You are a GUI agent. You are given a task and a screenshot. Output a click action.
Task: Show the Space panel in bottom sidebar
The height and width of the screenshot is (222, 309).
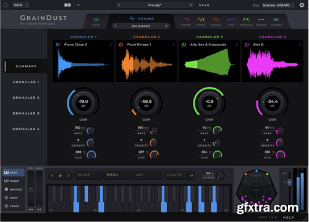14,206
